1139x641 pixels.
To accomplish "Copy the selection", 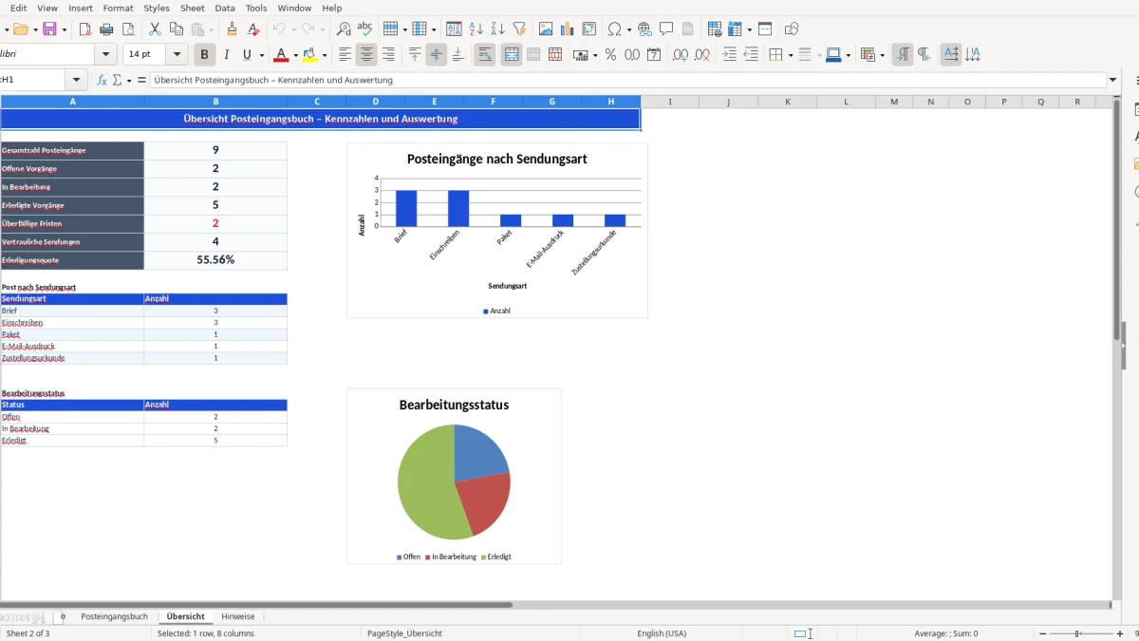I will pyautogui.click(x=176, y=29).
